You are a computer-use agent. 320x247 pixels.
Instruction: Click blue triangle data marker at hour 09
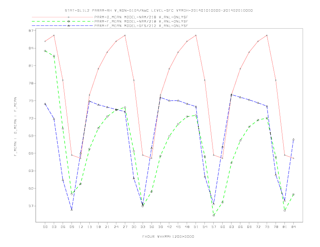(x=72, y=209)
